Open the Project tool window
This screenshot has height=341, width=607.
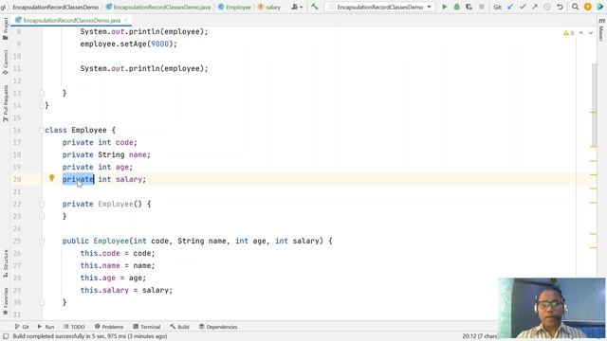click(5, 28)
